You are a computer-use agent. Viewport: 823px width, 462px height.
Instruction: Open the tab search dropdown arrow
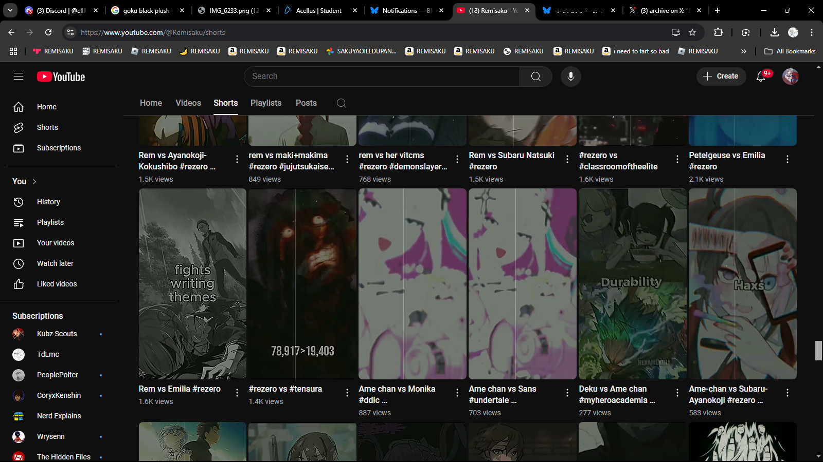10,10
